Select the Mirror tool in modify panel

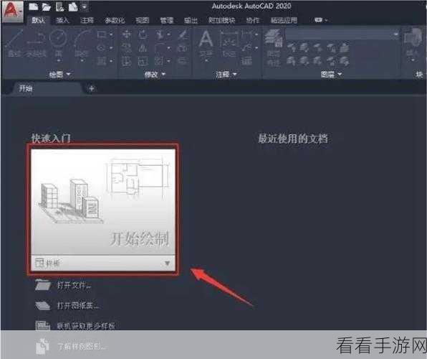click(143, 48)
